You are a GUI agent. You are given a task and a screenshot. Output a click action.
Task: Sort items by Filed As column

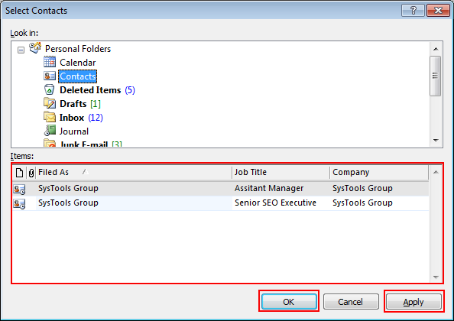click(x=134, y=173)
